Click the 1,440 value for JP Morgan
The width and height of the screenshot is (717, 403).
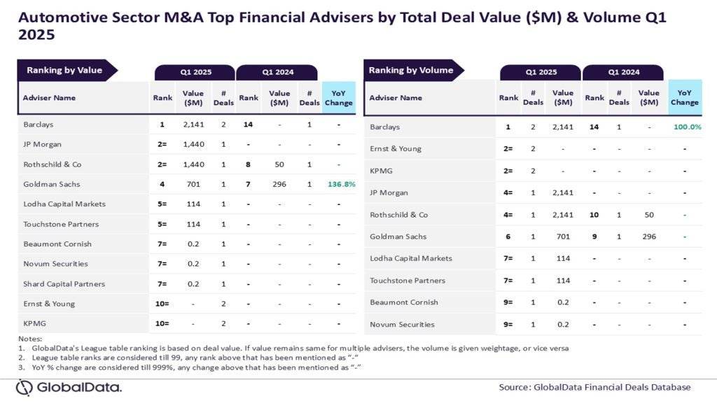pyautogui.click(x=193, y=145)
